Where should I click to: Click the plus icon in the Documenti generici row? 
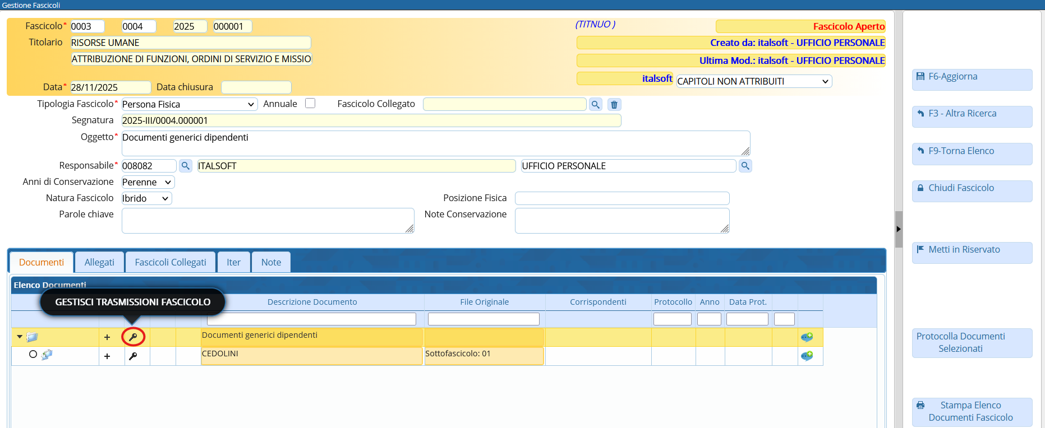click(107, 337)
